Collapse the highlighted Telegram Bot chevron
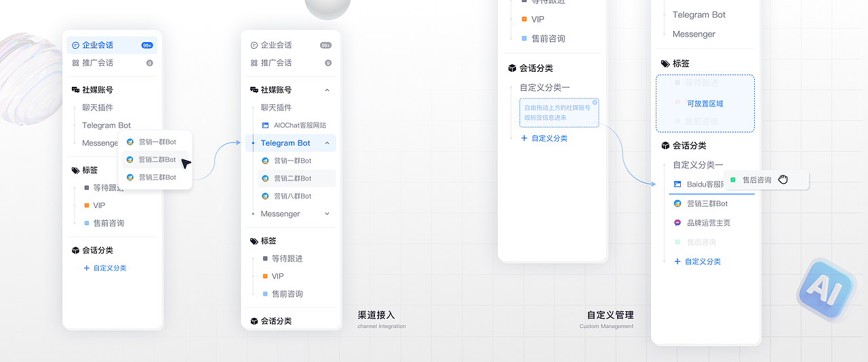The image size is (868, 362). 328,144
